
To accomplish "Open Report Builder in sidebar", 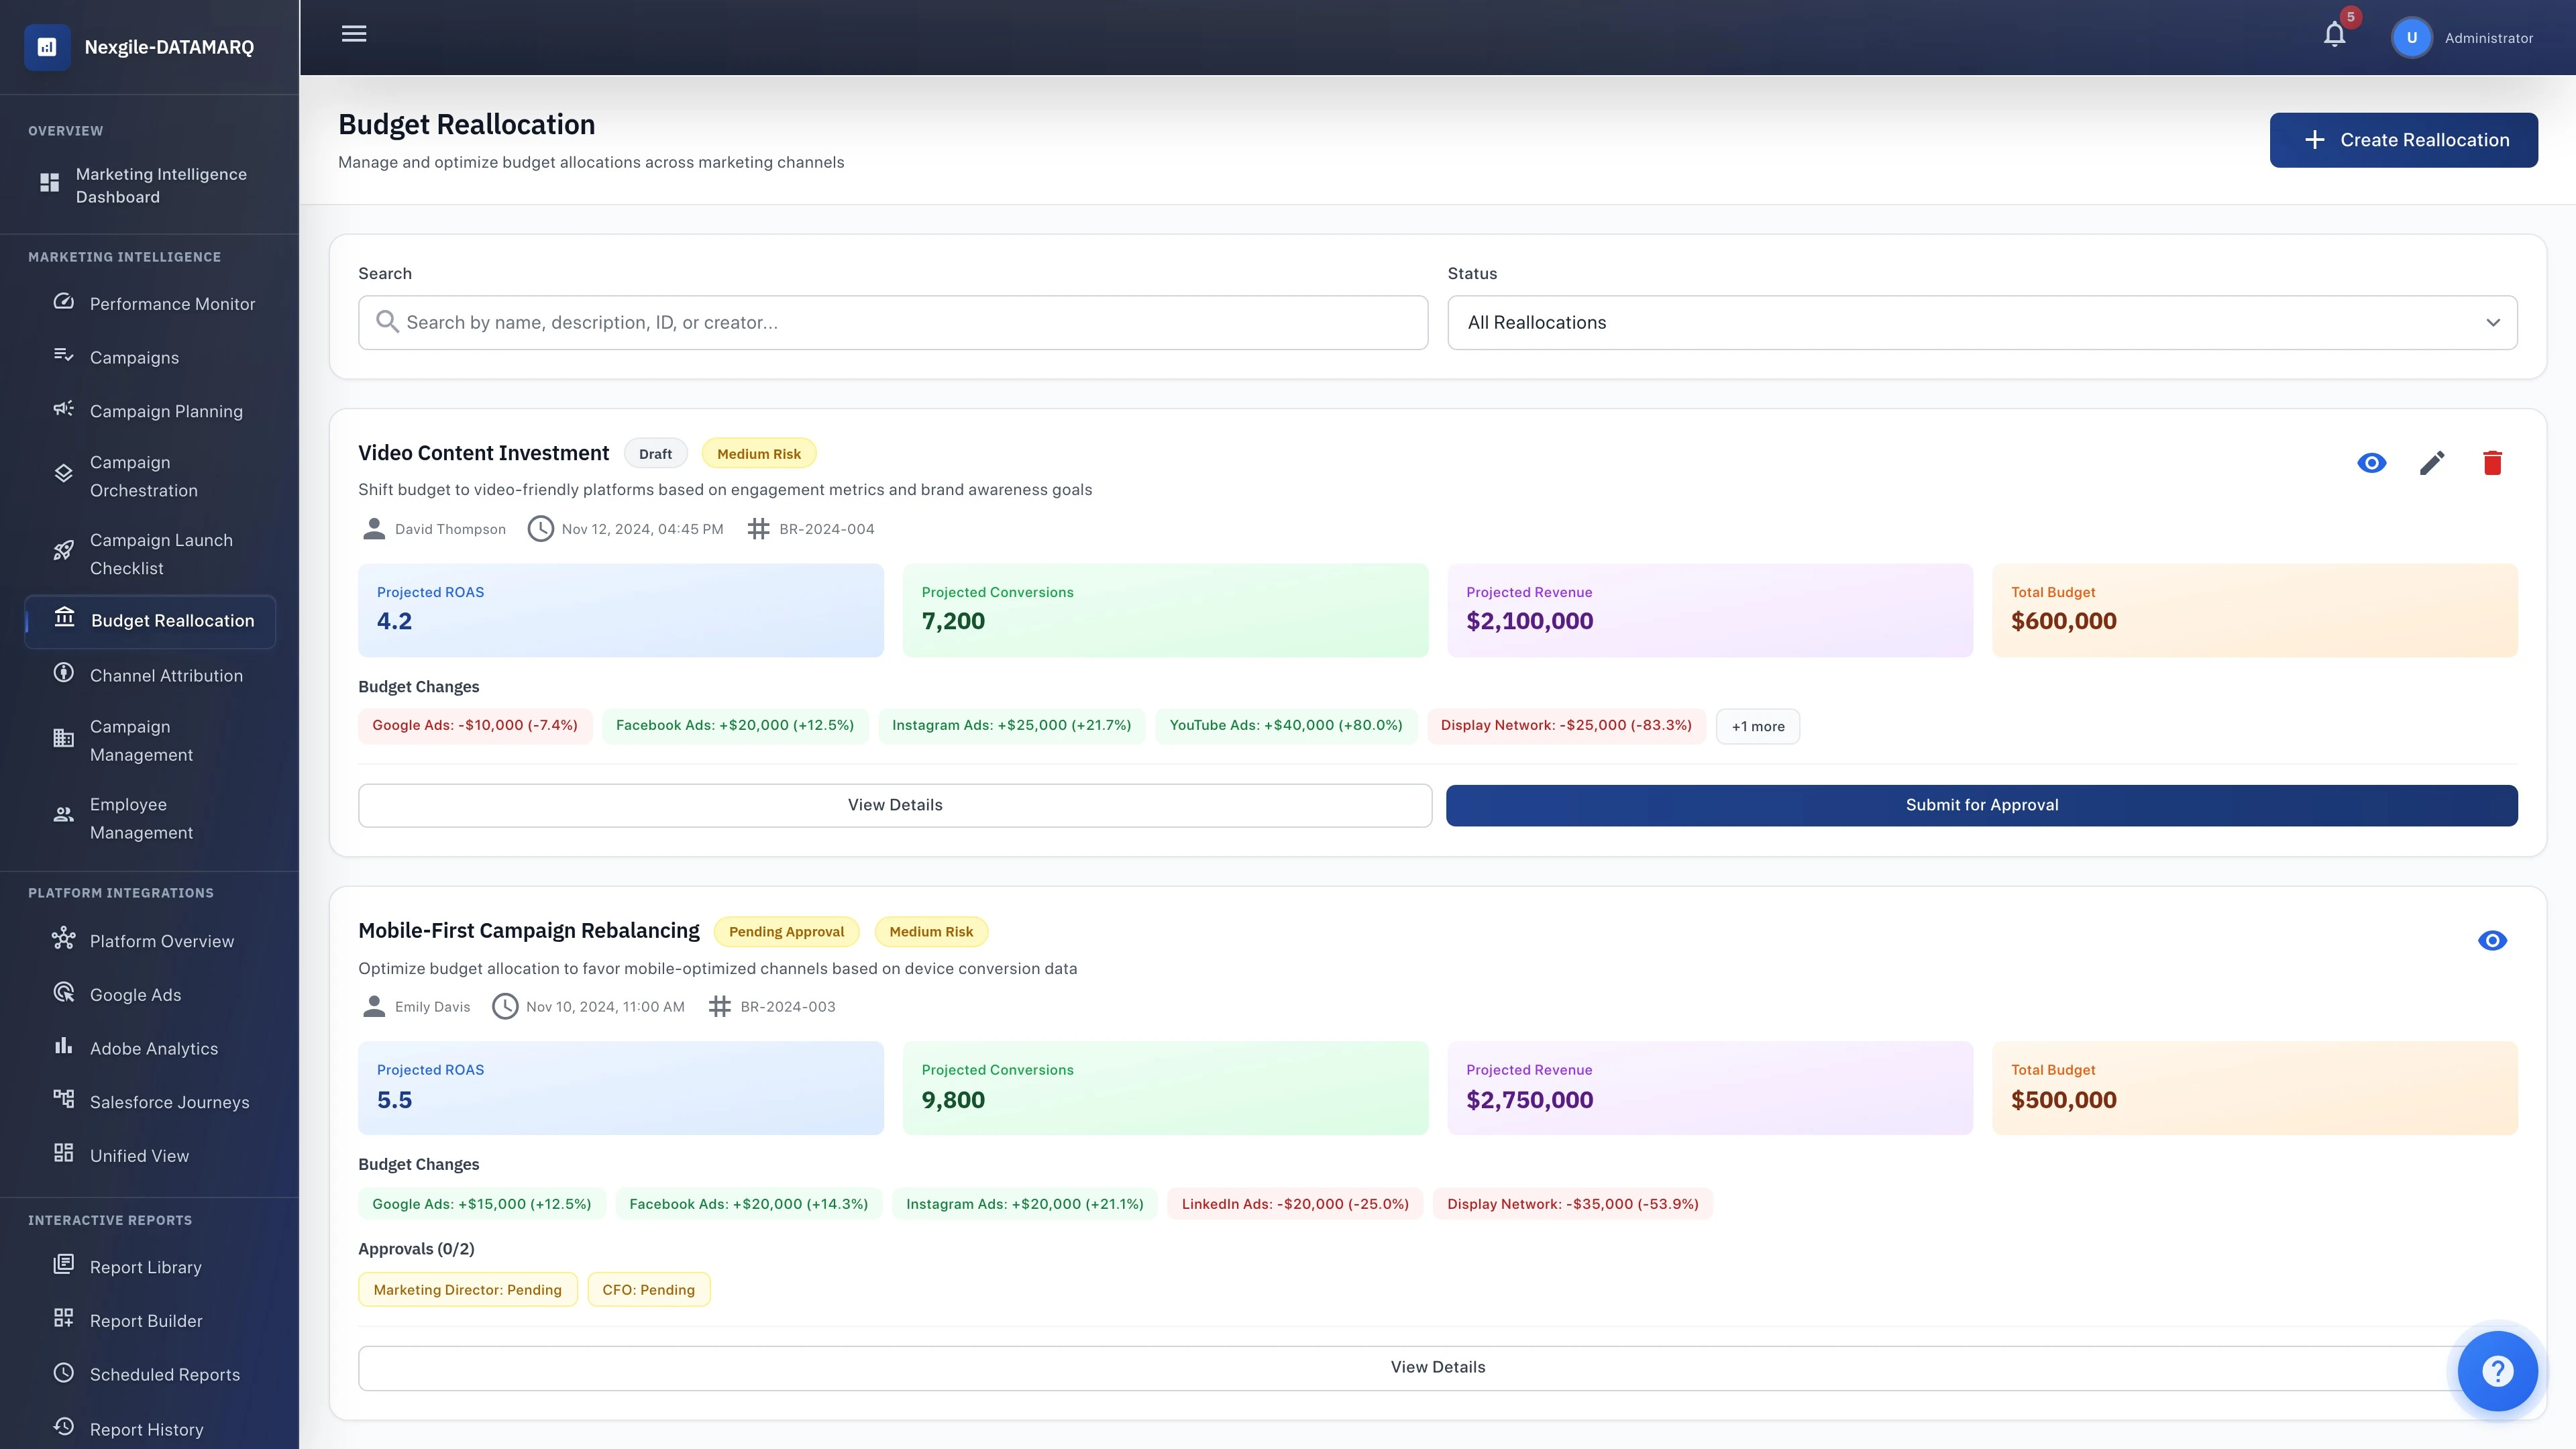I will [x=146, y=1321].
